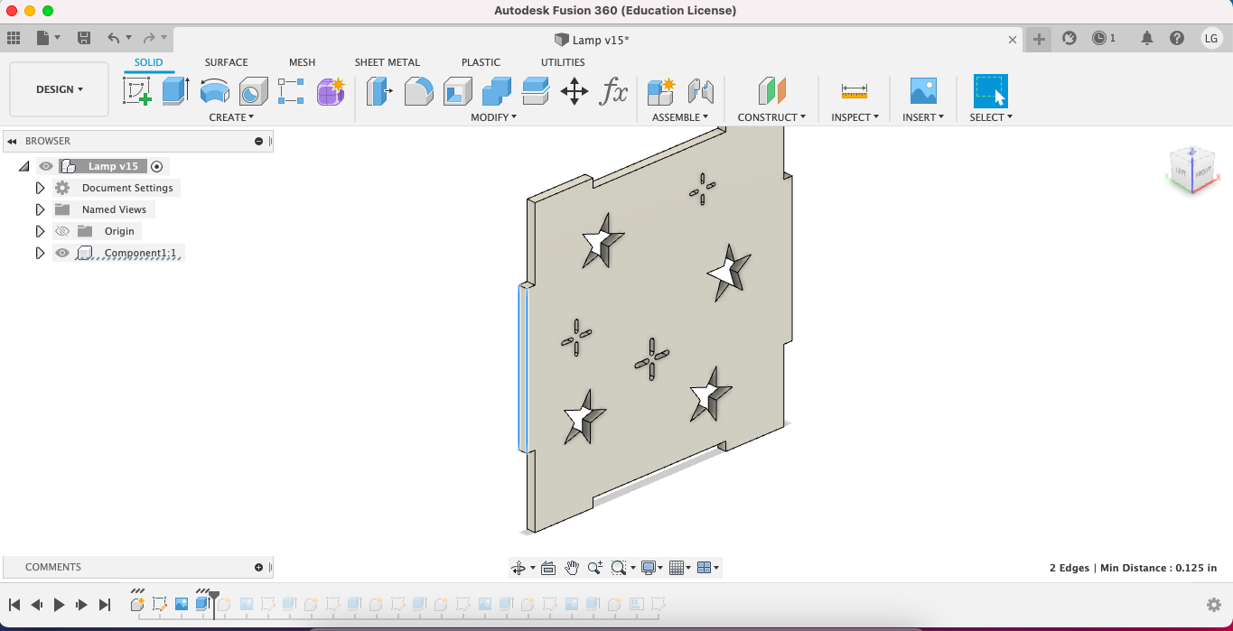The width and height of the screenshot is (1233, 631).
Task: Activate the Pan tool in navigation bar
Action: pyautogui.click(x=572, y=567)
